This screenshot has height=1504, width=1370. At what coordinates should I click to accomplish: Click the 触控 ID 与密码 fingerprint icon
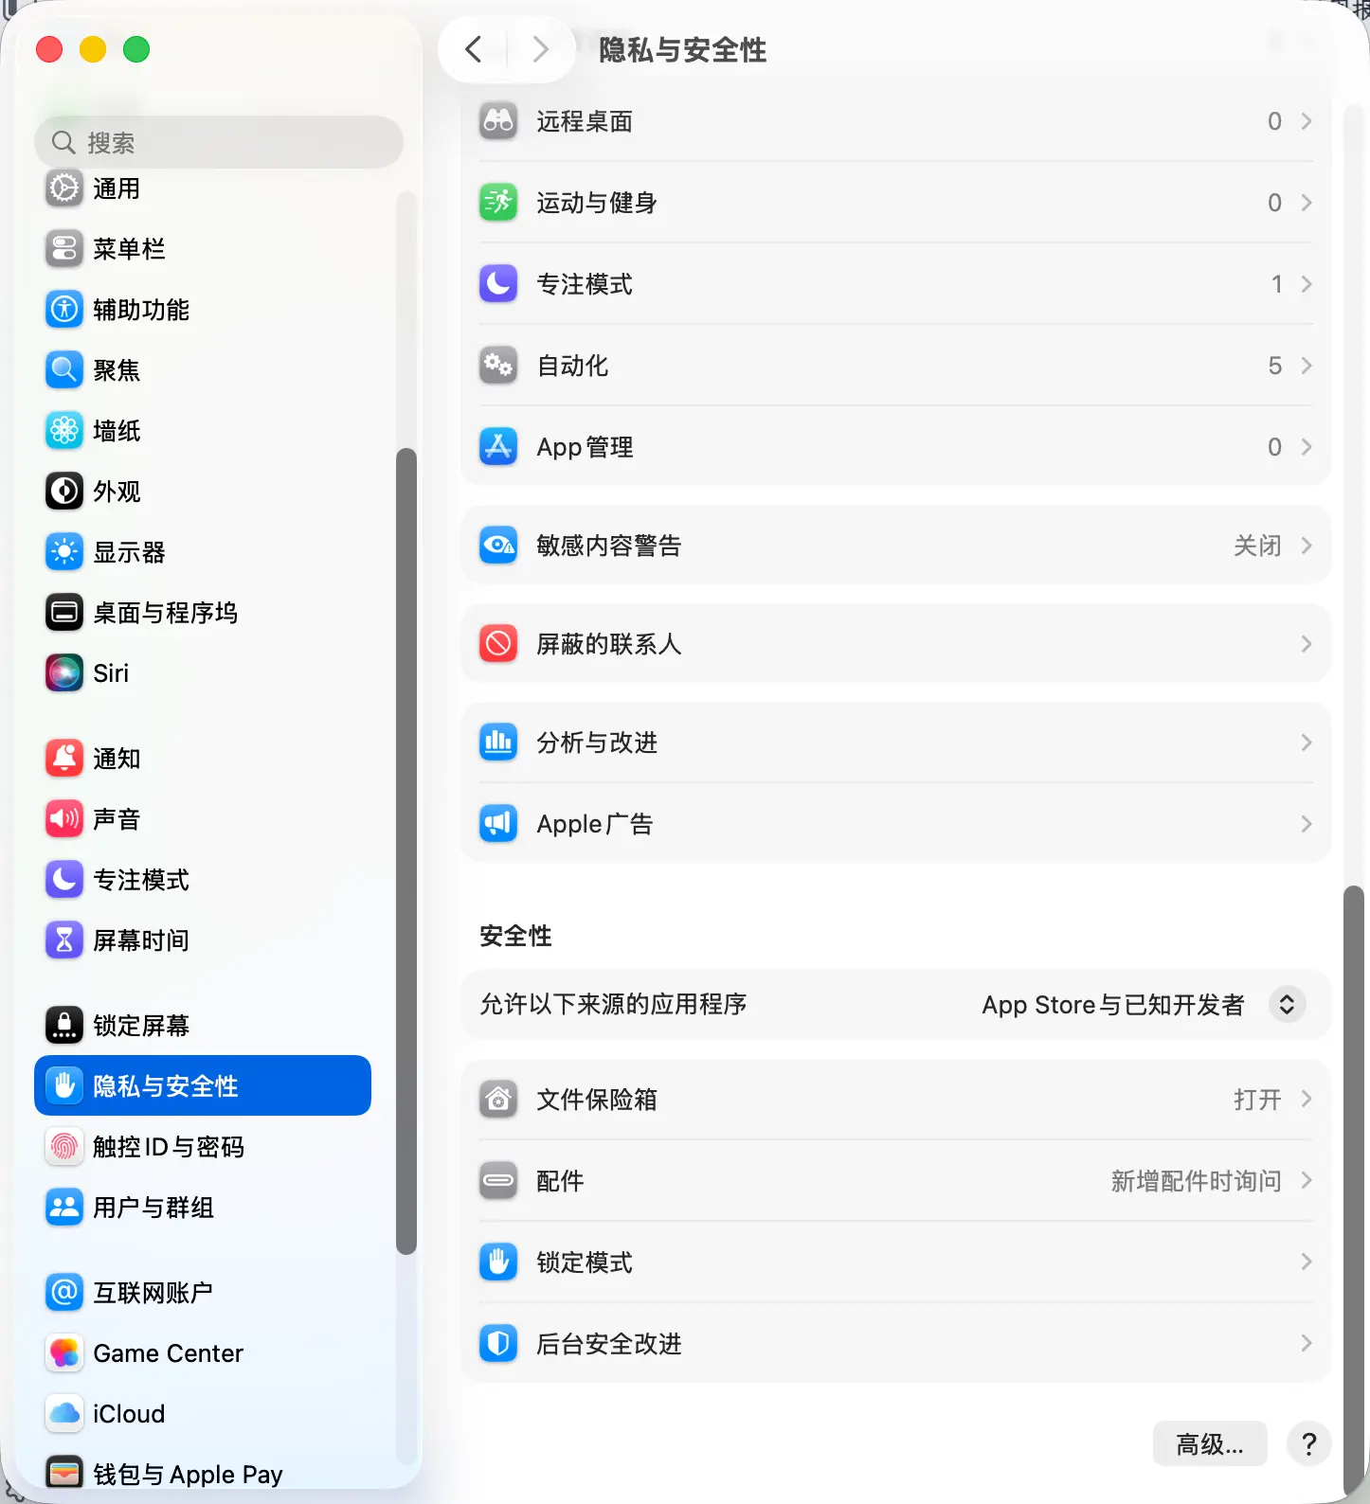point(64,1147)
